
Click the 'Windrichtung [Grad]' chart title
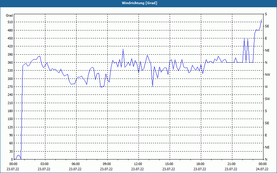(x=140, y=3)
